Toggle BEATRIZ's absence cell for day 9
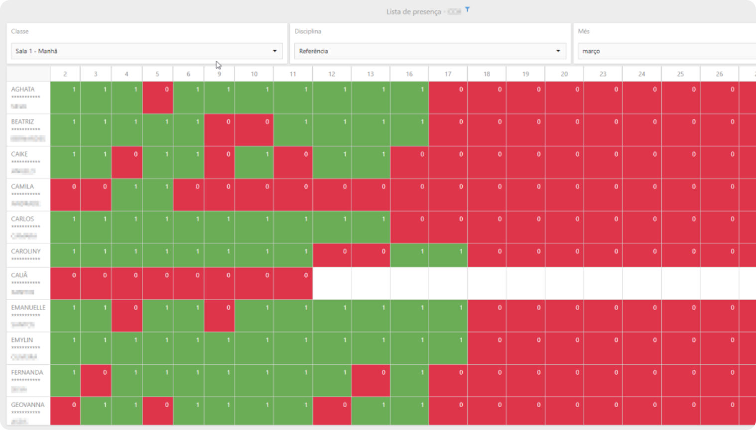 (219, 130)
